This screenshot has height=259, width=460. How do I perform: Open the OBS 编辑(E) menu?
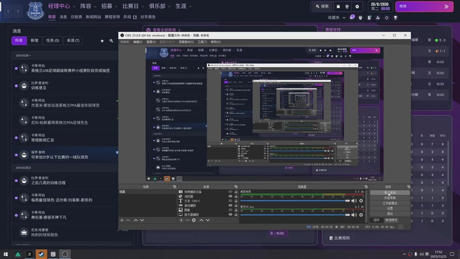pyautogui.click(x=138, y=42)
